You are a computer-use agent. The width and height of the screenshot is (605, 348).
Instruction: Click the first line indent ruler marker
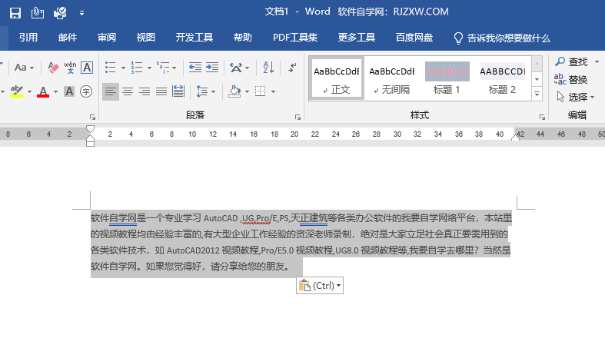[x=90, y=128]
